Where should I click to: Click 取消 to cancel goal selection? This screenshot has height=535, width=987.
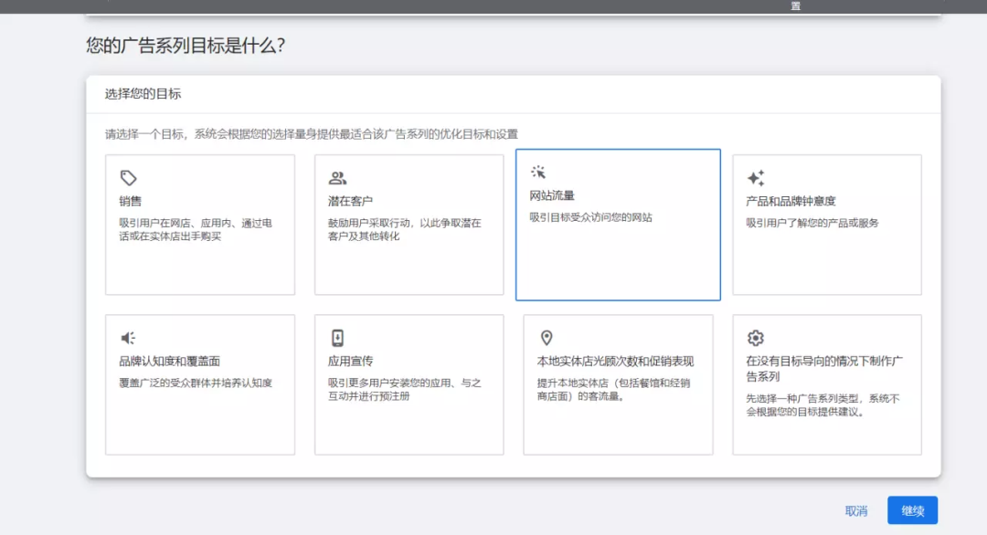click(x=855, y=510)
